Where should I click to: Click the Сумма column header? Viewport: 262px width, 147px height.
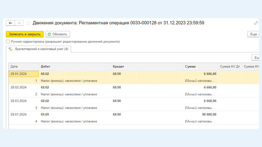[200, 67]
